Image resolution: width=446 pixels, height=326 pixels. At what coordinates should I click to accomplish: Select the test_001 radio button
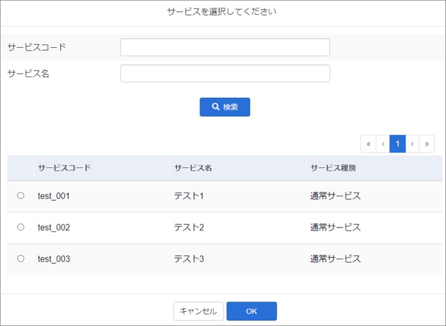coord(21,196)
